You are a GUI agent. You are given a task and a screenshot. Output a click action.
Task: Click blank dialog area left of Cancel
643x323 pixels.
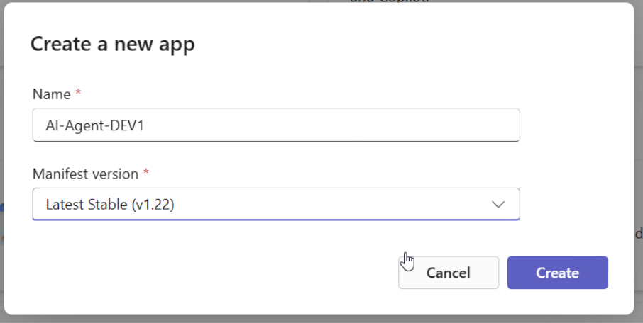pyautogui.click(x=213, y=273)
